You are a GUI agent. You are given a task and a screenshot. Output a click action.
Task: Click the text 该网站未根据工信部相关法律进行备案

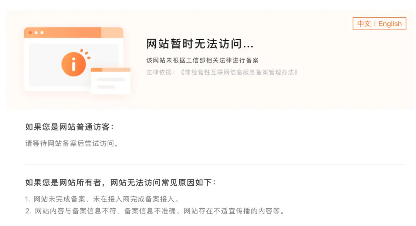coord(202,60)
